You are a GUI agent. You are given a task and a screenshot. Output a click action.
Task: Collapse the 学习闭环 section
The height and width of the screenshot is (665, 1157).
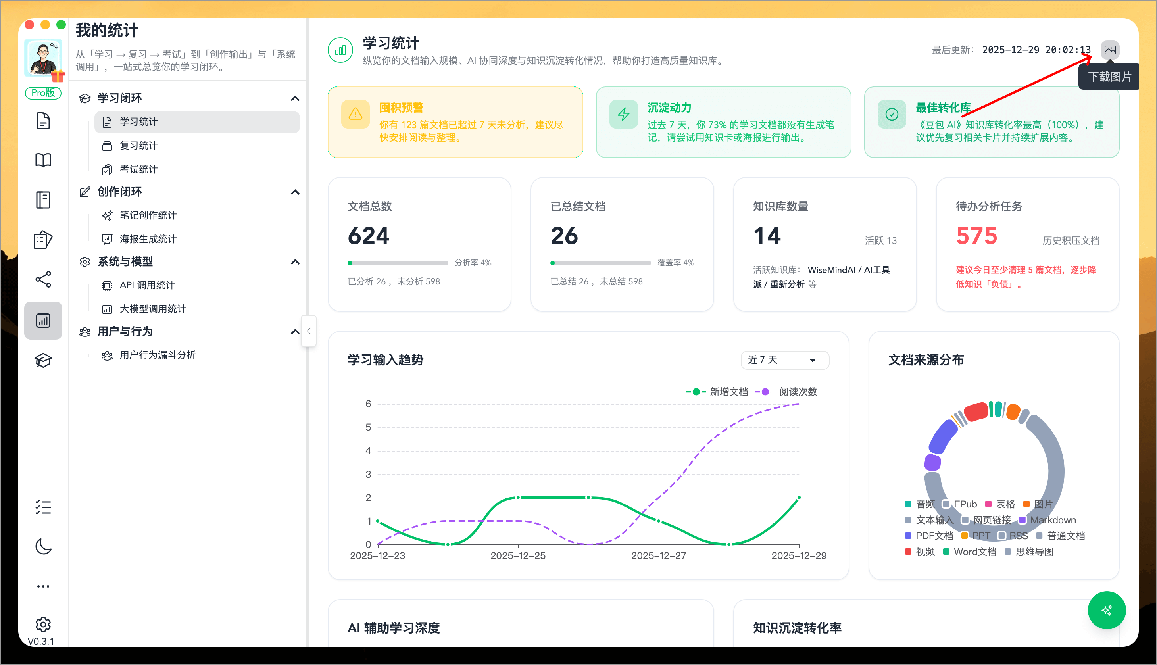[296, 98]
